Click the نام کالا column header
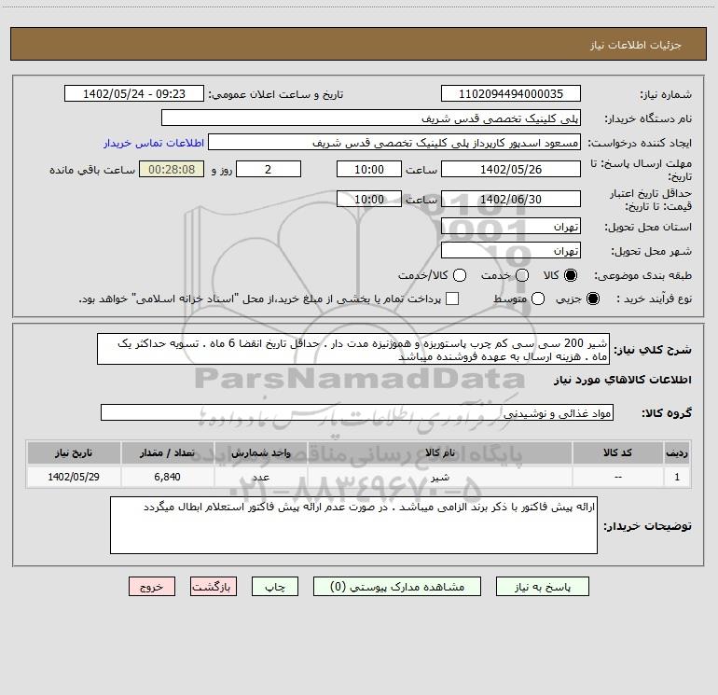The width and height of the screenshot is (718, 695). click(439, 452)
